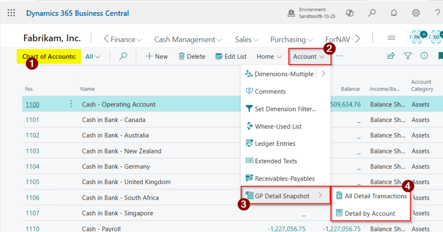443x232 pixels.
Task: Show more options for row 1100
Action: pyautogui.click(x=71, y=104)
